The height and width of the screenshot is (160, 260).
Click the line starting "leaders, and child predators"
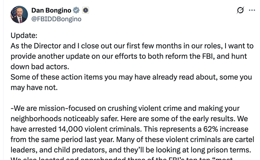131,150
